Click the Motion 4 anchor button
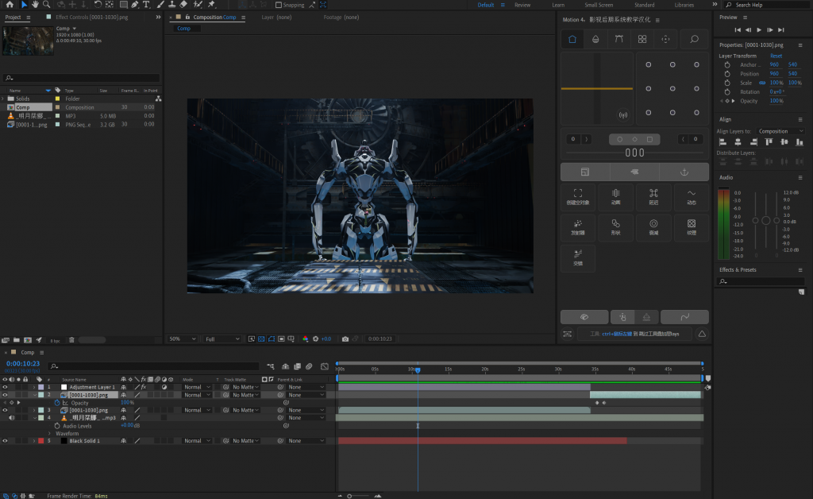This screenshot has width=813, height=499. point(684,172)
